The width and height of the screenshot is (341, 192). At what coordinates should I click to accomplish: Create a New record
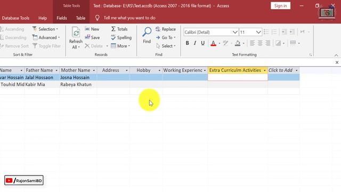coord(92,29)
